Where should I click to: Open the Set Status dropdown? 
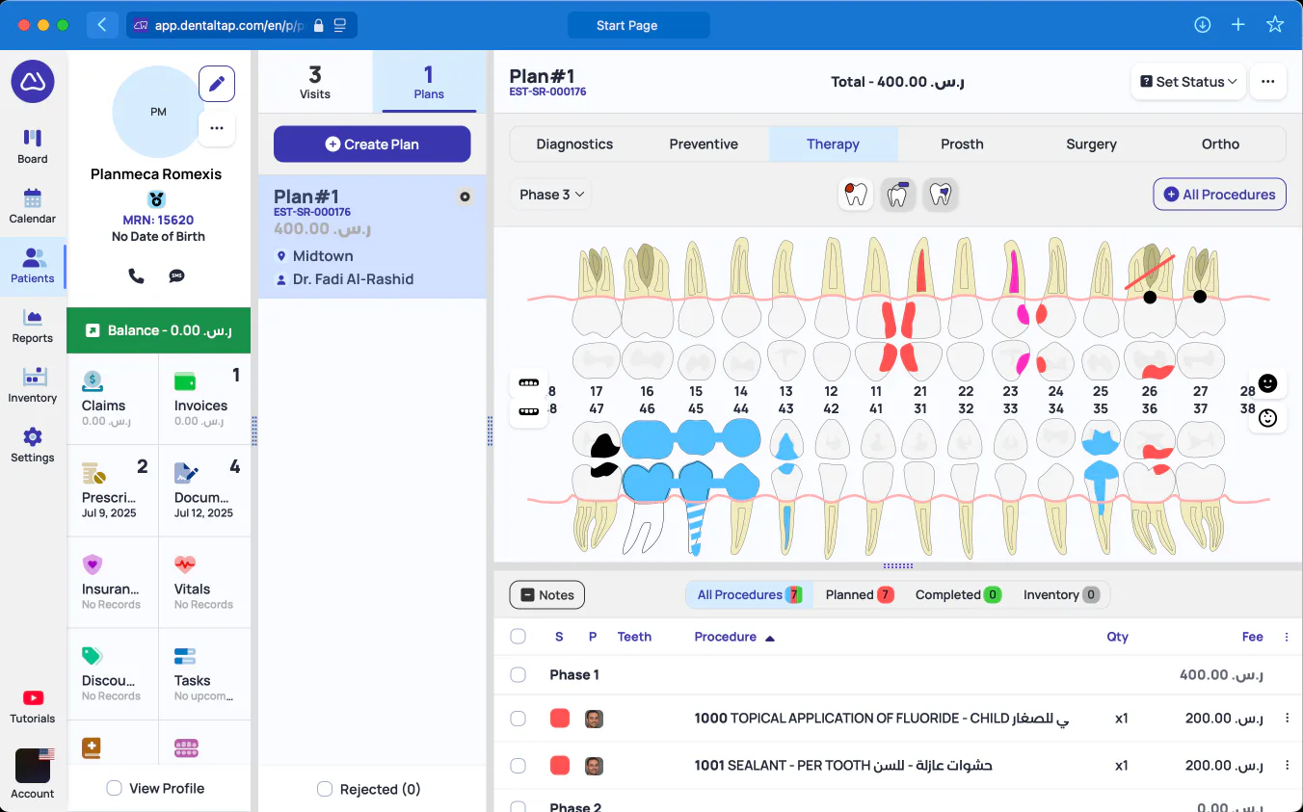(x=1188, y=82)
